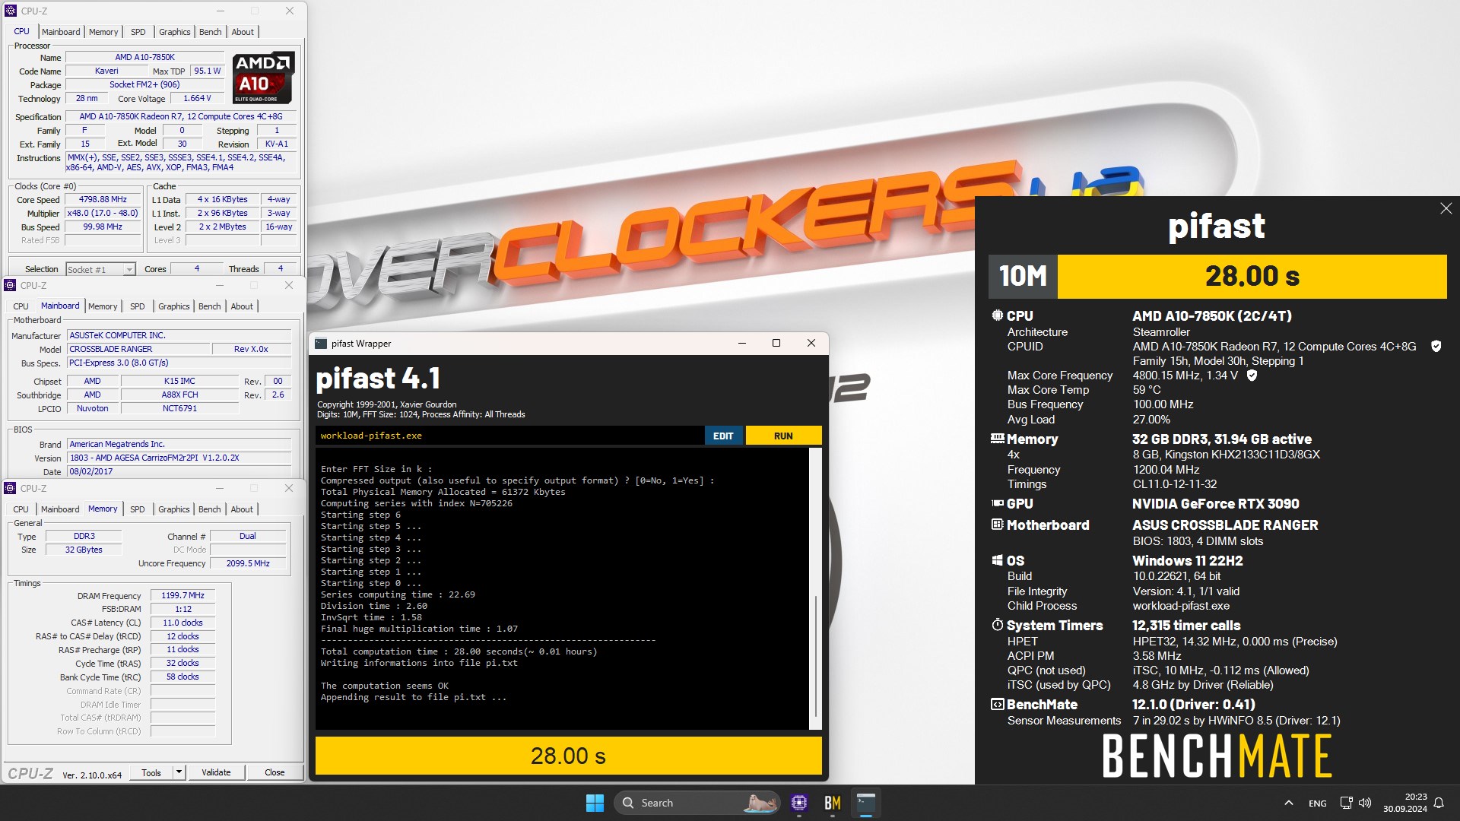The height and width of the screenshot is (821, 1460).
Task: Click the Windows 11 22H2 text
Action: point(1187,560)
